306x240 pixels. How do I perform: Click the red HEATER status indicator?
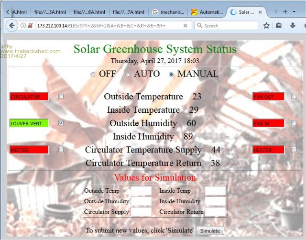pos(268,150)
